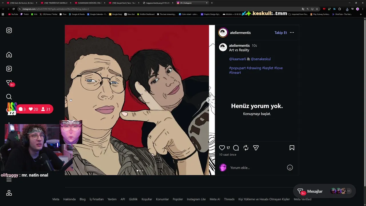Open direct messages icon in the sidebar
Screen dimensions: 366x206
[9, 83]
